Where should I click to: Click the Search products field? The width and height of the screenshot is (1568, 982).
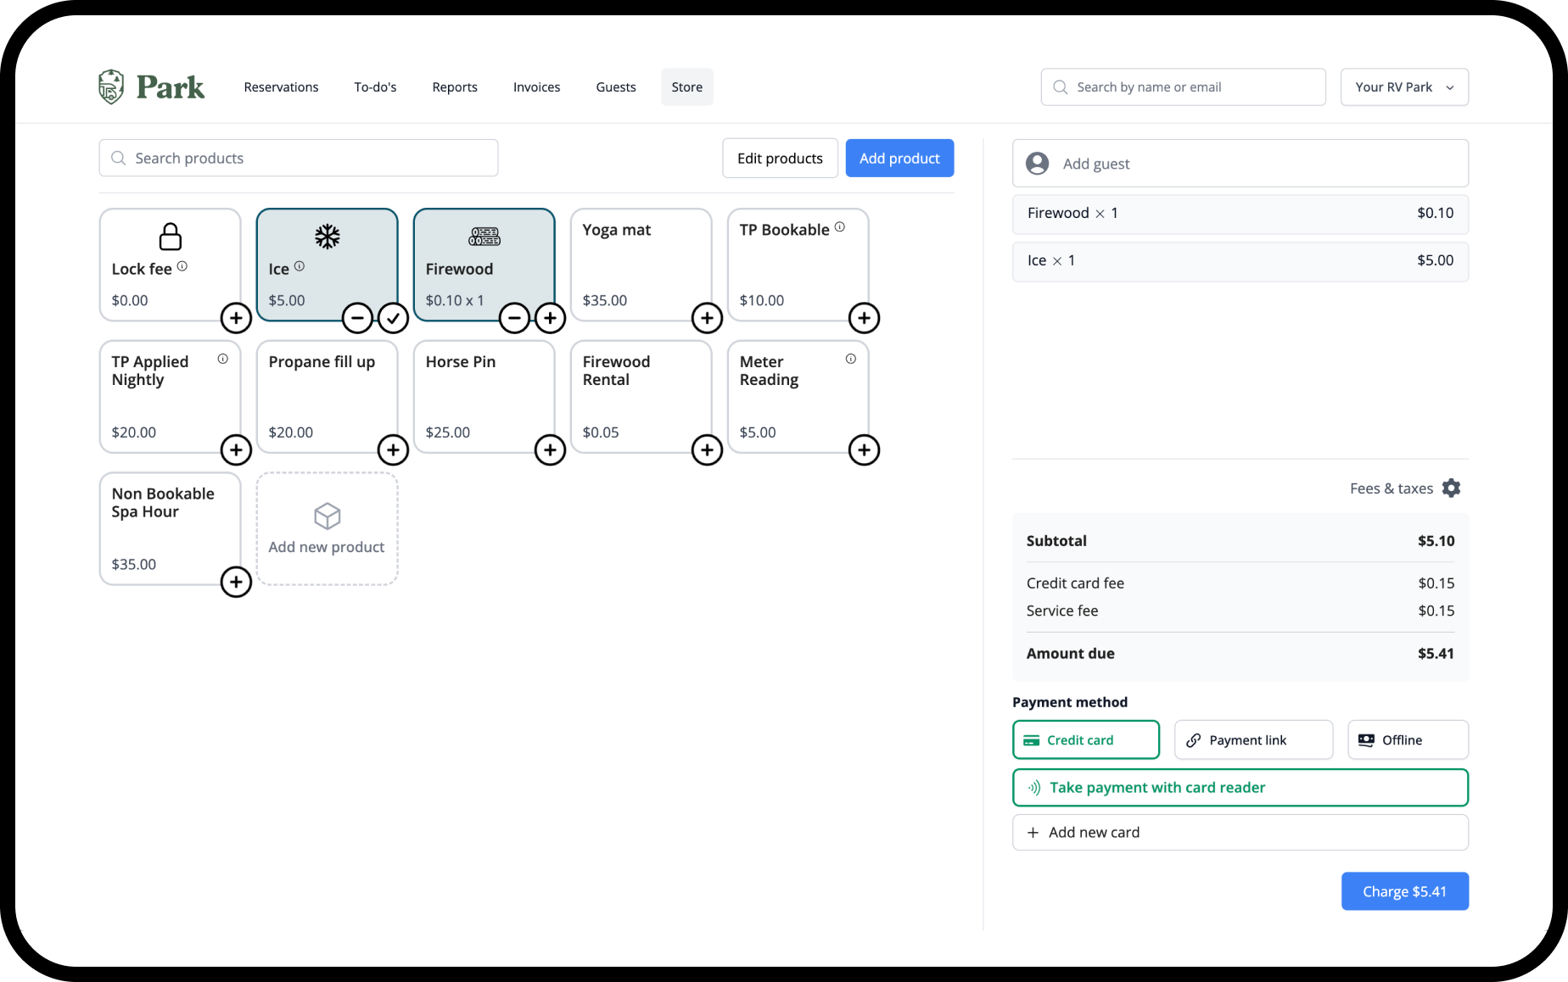coord(299,159)
